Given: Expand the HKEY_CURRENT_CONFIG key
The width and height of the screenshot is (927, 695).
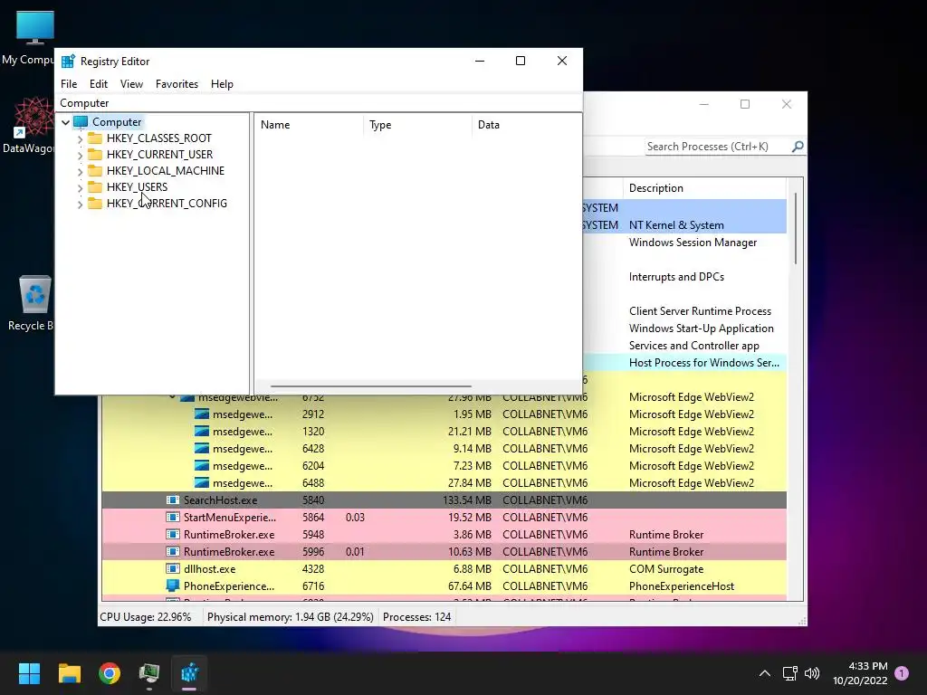Looking at the screenshot, I should [80, 204].
